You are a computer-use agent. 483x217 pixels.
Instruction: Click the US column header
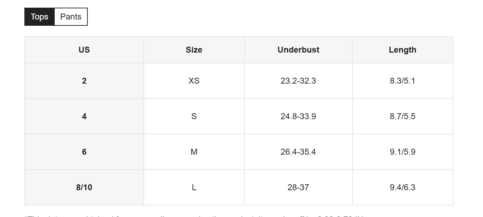click(x=84, y=50)
